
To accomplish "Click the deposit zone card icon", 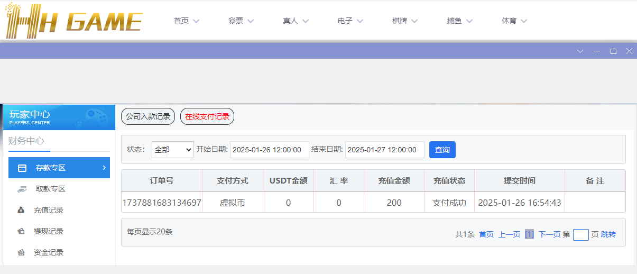I will [x=22, y=168].
